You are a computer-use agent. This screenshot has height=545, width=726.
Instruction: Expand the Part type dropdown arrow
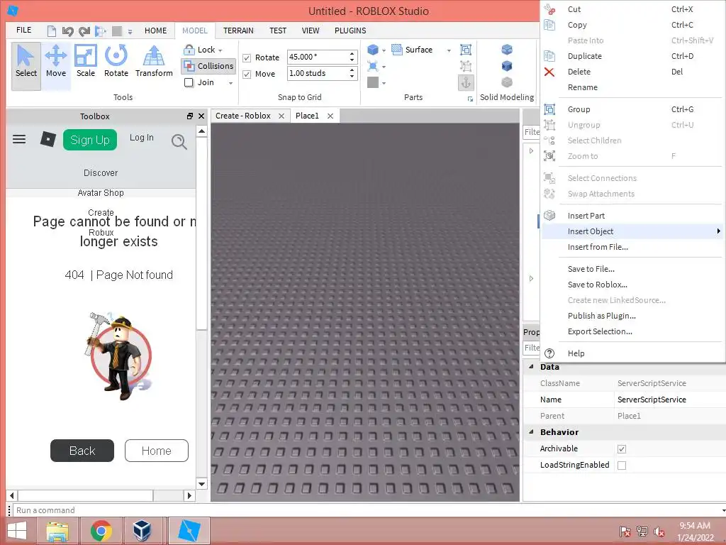pyautogui.click(x=384, y=50)
